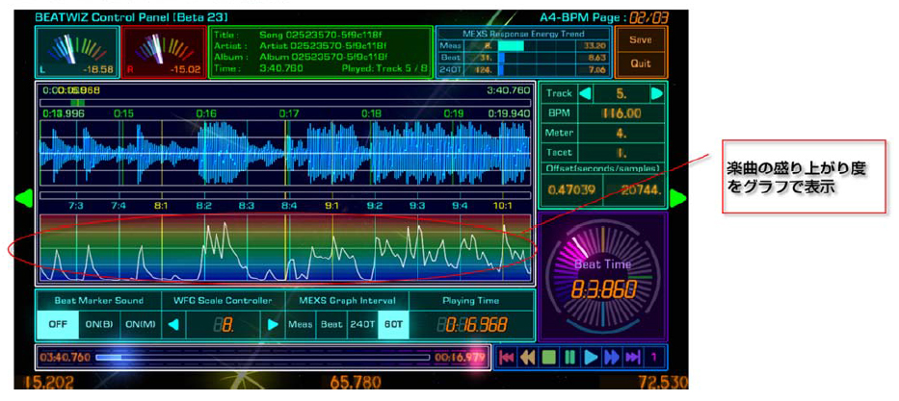Click the elapsed time 00:16.979 beside progress bar

pyautogui.click(x=460, y=358)
